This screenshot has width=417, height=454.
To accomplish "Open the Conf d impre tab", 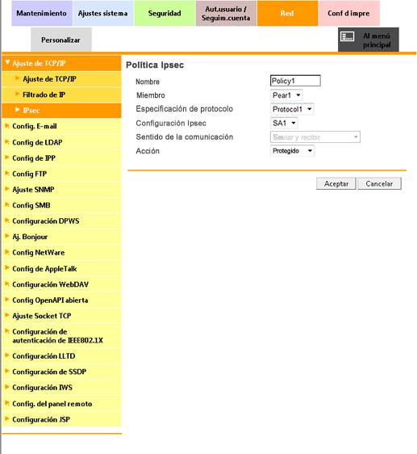I will pos(349,13).
